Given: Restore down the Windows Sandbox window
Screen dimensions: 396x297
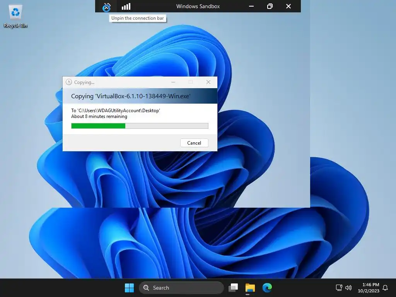Looking at the screenshot, I should click(270, 6).
